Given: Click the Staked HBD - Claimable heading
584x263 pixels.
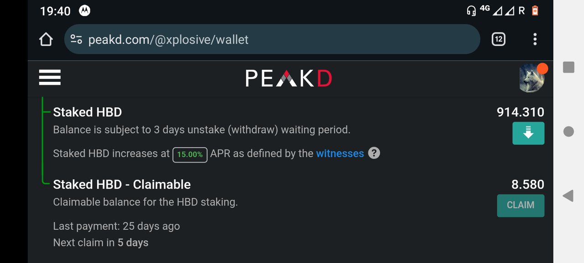Looking at the screenshot, I should [122, 184].
